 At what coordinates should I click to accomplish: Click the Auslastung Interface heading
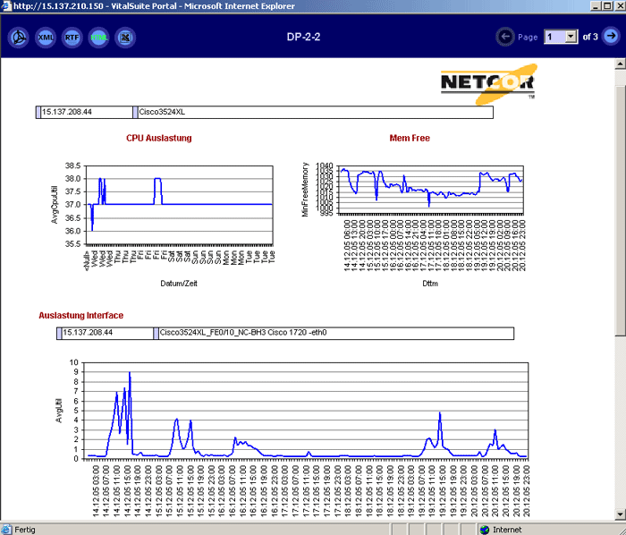tap(81, 316)
